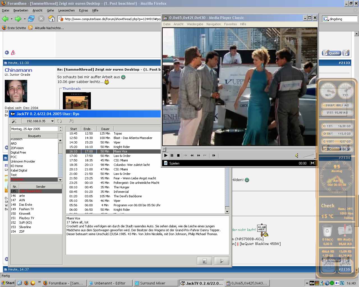Mute audio via speaker icon in Media Player Classic
Screen dimensions: 359x287
297,156
